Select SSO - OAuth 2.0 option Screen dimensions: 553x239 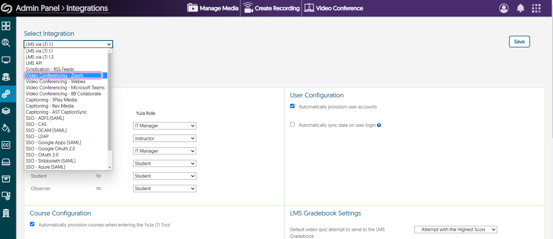coord(66,155)
